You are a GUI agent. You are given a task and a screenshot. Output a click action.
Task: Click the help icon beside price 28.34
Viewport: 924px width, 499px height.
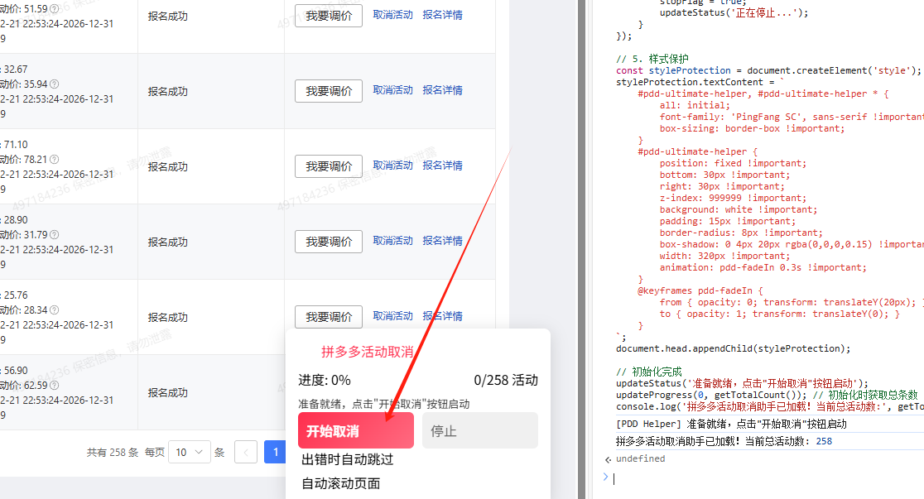point(54,310)
